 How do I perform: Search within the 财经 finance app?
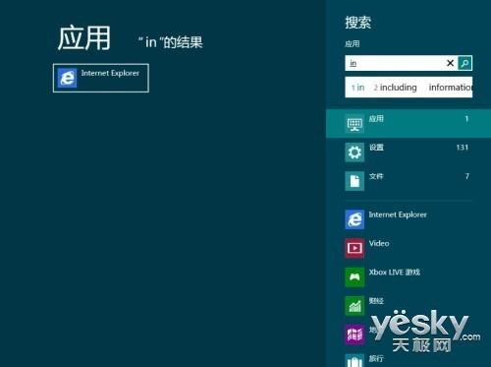point(409,306)
